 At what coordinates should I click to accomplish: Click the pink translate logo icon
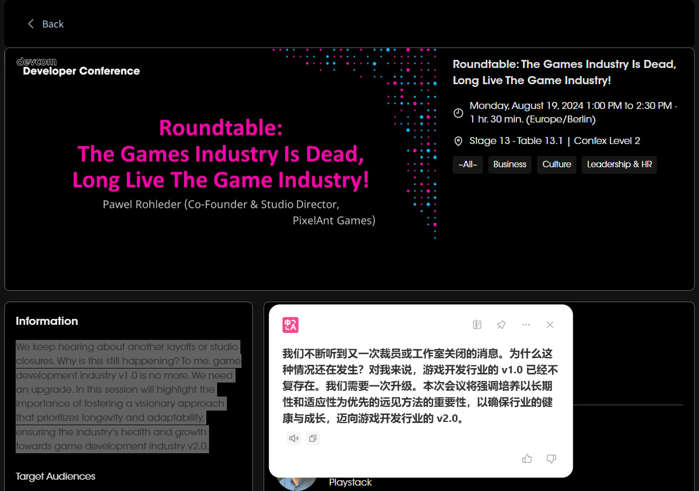point(290,325)
